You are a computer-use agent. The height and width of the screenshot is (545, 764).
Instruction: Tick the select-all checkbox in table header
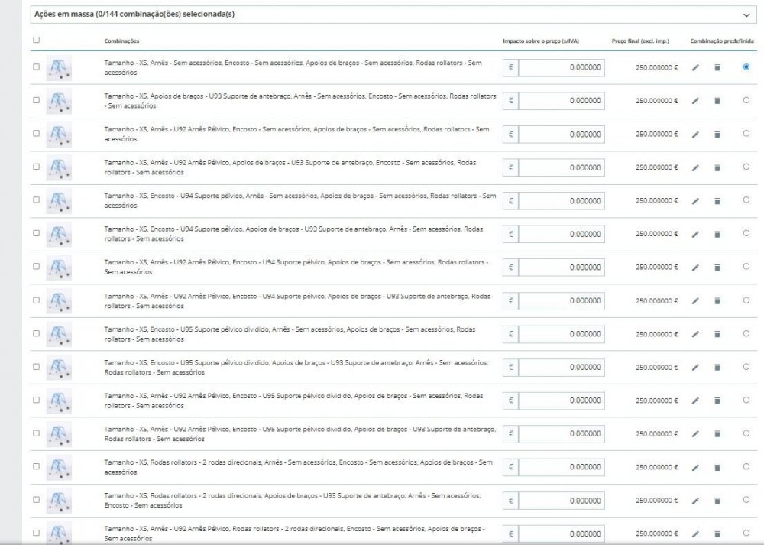pos(36,40)
